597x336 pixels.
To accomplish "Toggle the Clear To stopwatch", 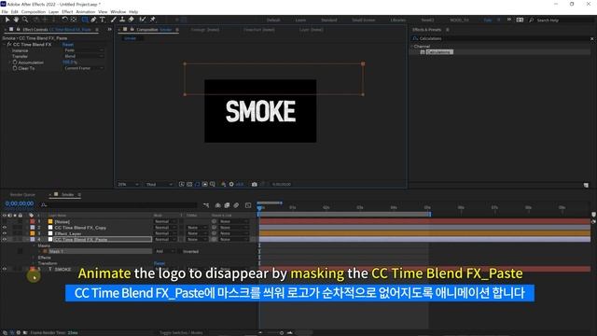I will click(x=15, y=68).
